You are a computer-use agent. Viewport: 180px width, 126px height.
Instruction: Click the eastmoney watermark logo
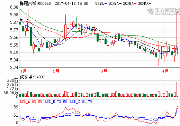pos(163,11)
